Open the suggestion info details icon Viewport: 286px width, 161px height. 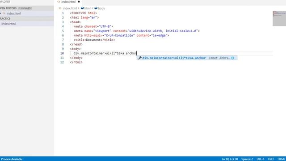(x=232, y=58)
